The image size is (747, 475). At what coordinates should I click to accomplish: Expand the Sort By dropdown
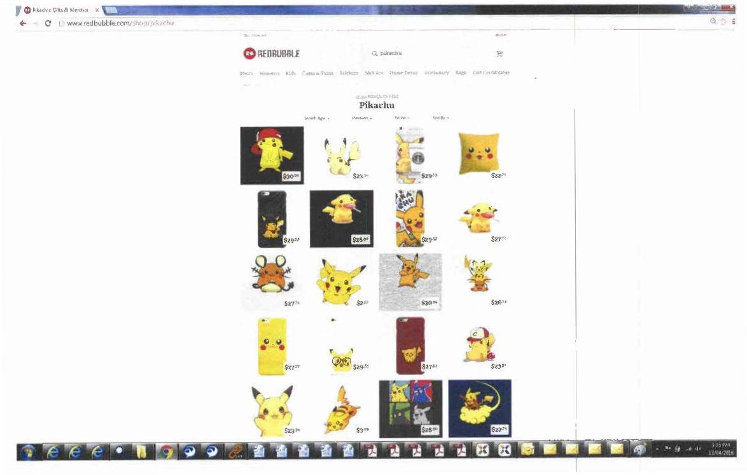click(x=441, y=118)
